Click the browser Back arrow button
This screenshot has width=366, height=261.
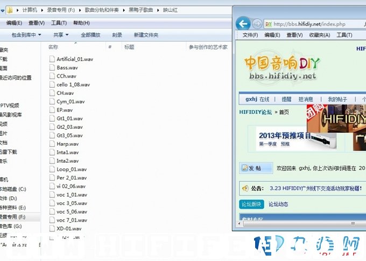pyautogui.click(x=243, y=24)
